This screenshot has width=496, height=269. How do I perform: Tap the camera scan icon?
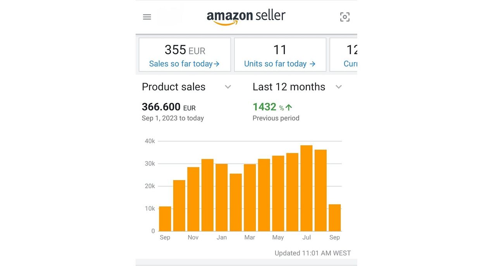point(345,17)
